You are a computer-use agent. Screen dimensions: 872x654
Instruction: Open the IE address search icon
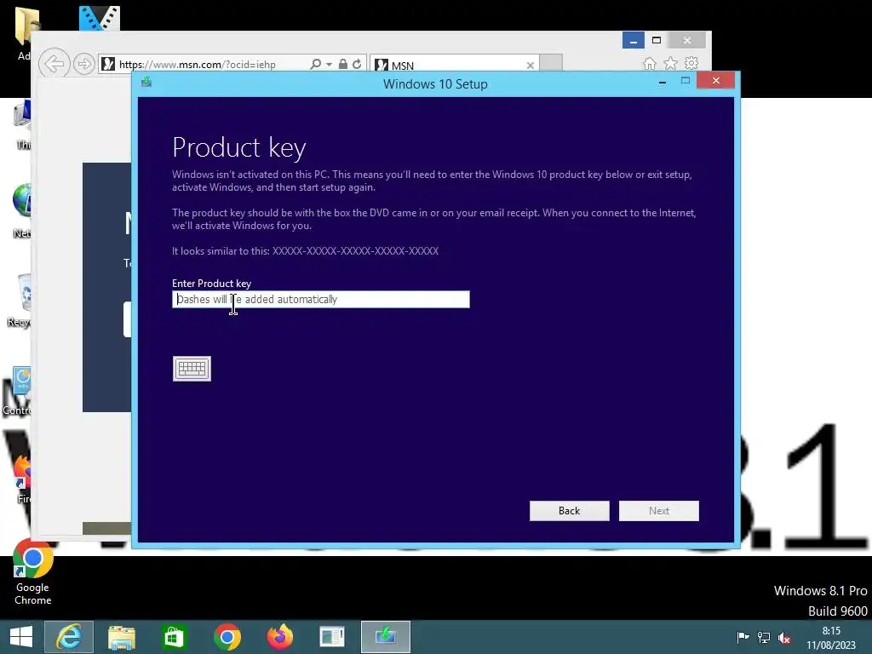pos(315,64)
